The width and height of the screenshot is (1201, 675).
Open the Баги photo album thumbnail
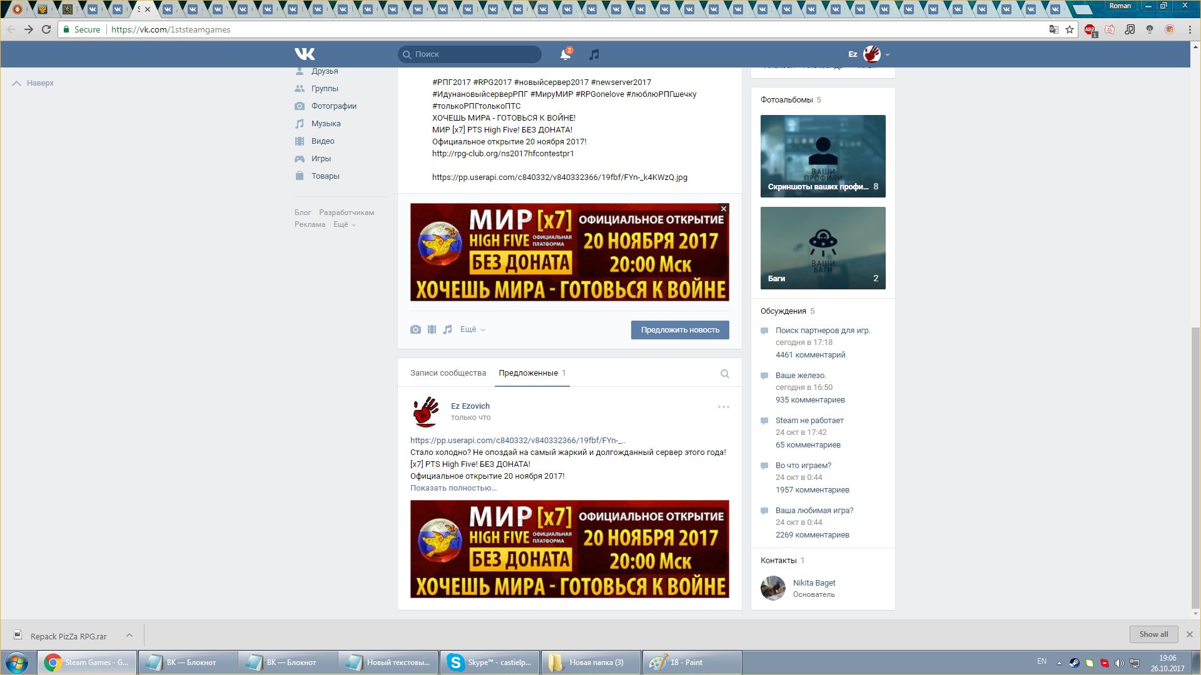click(823, 248)
